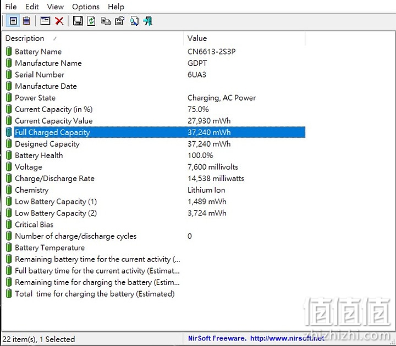Click the 27,930 mWh value
Screen dimensions: 396x346
pos(209,121)
